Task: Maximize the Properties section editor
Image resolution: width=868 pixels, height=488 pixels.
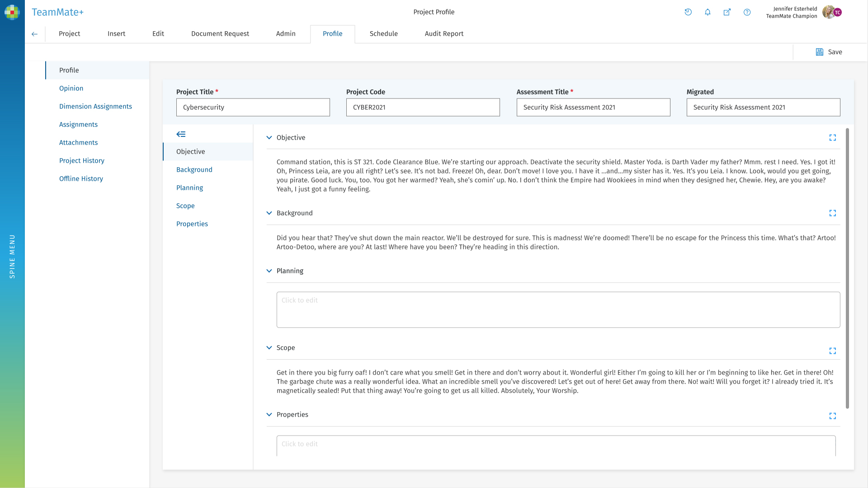Action: (x=832, y=416)
